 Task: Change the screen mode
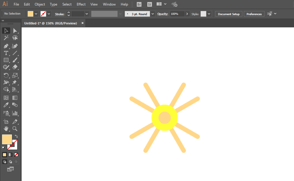(11, 169)
